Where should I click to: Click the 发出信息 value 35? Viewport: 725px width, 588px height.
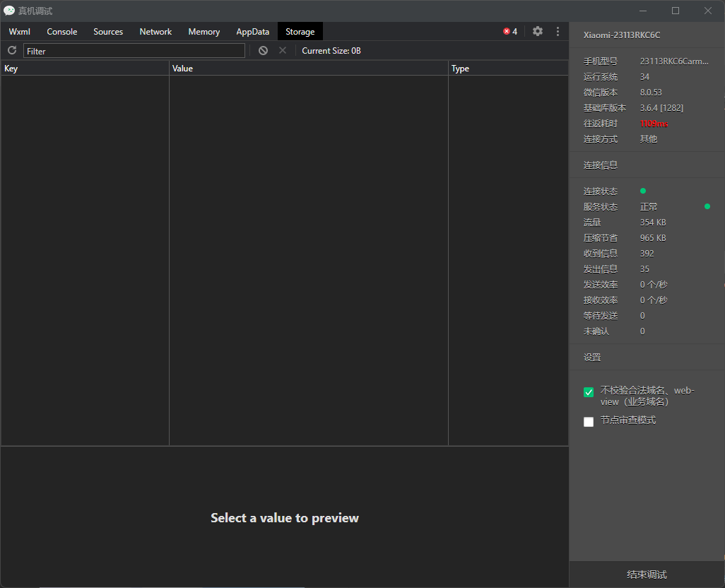pyautogui.click(x=644, y=269)
